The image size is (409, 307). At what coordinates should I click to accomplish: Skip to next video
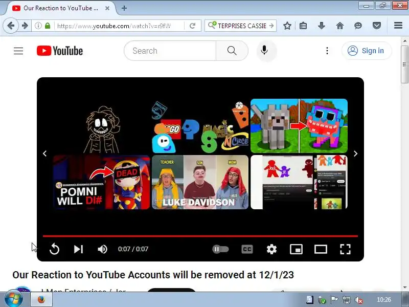click(x=78, y=249)
